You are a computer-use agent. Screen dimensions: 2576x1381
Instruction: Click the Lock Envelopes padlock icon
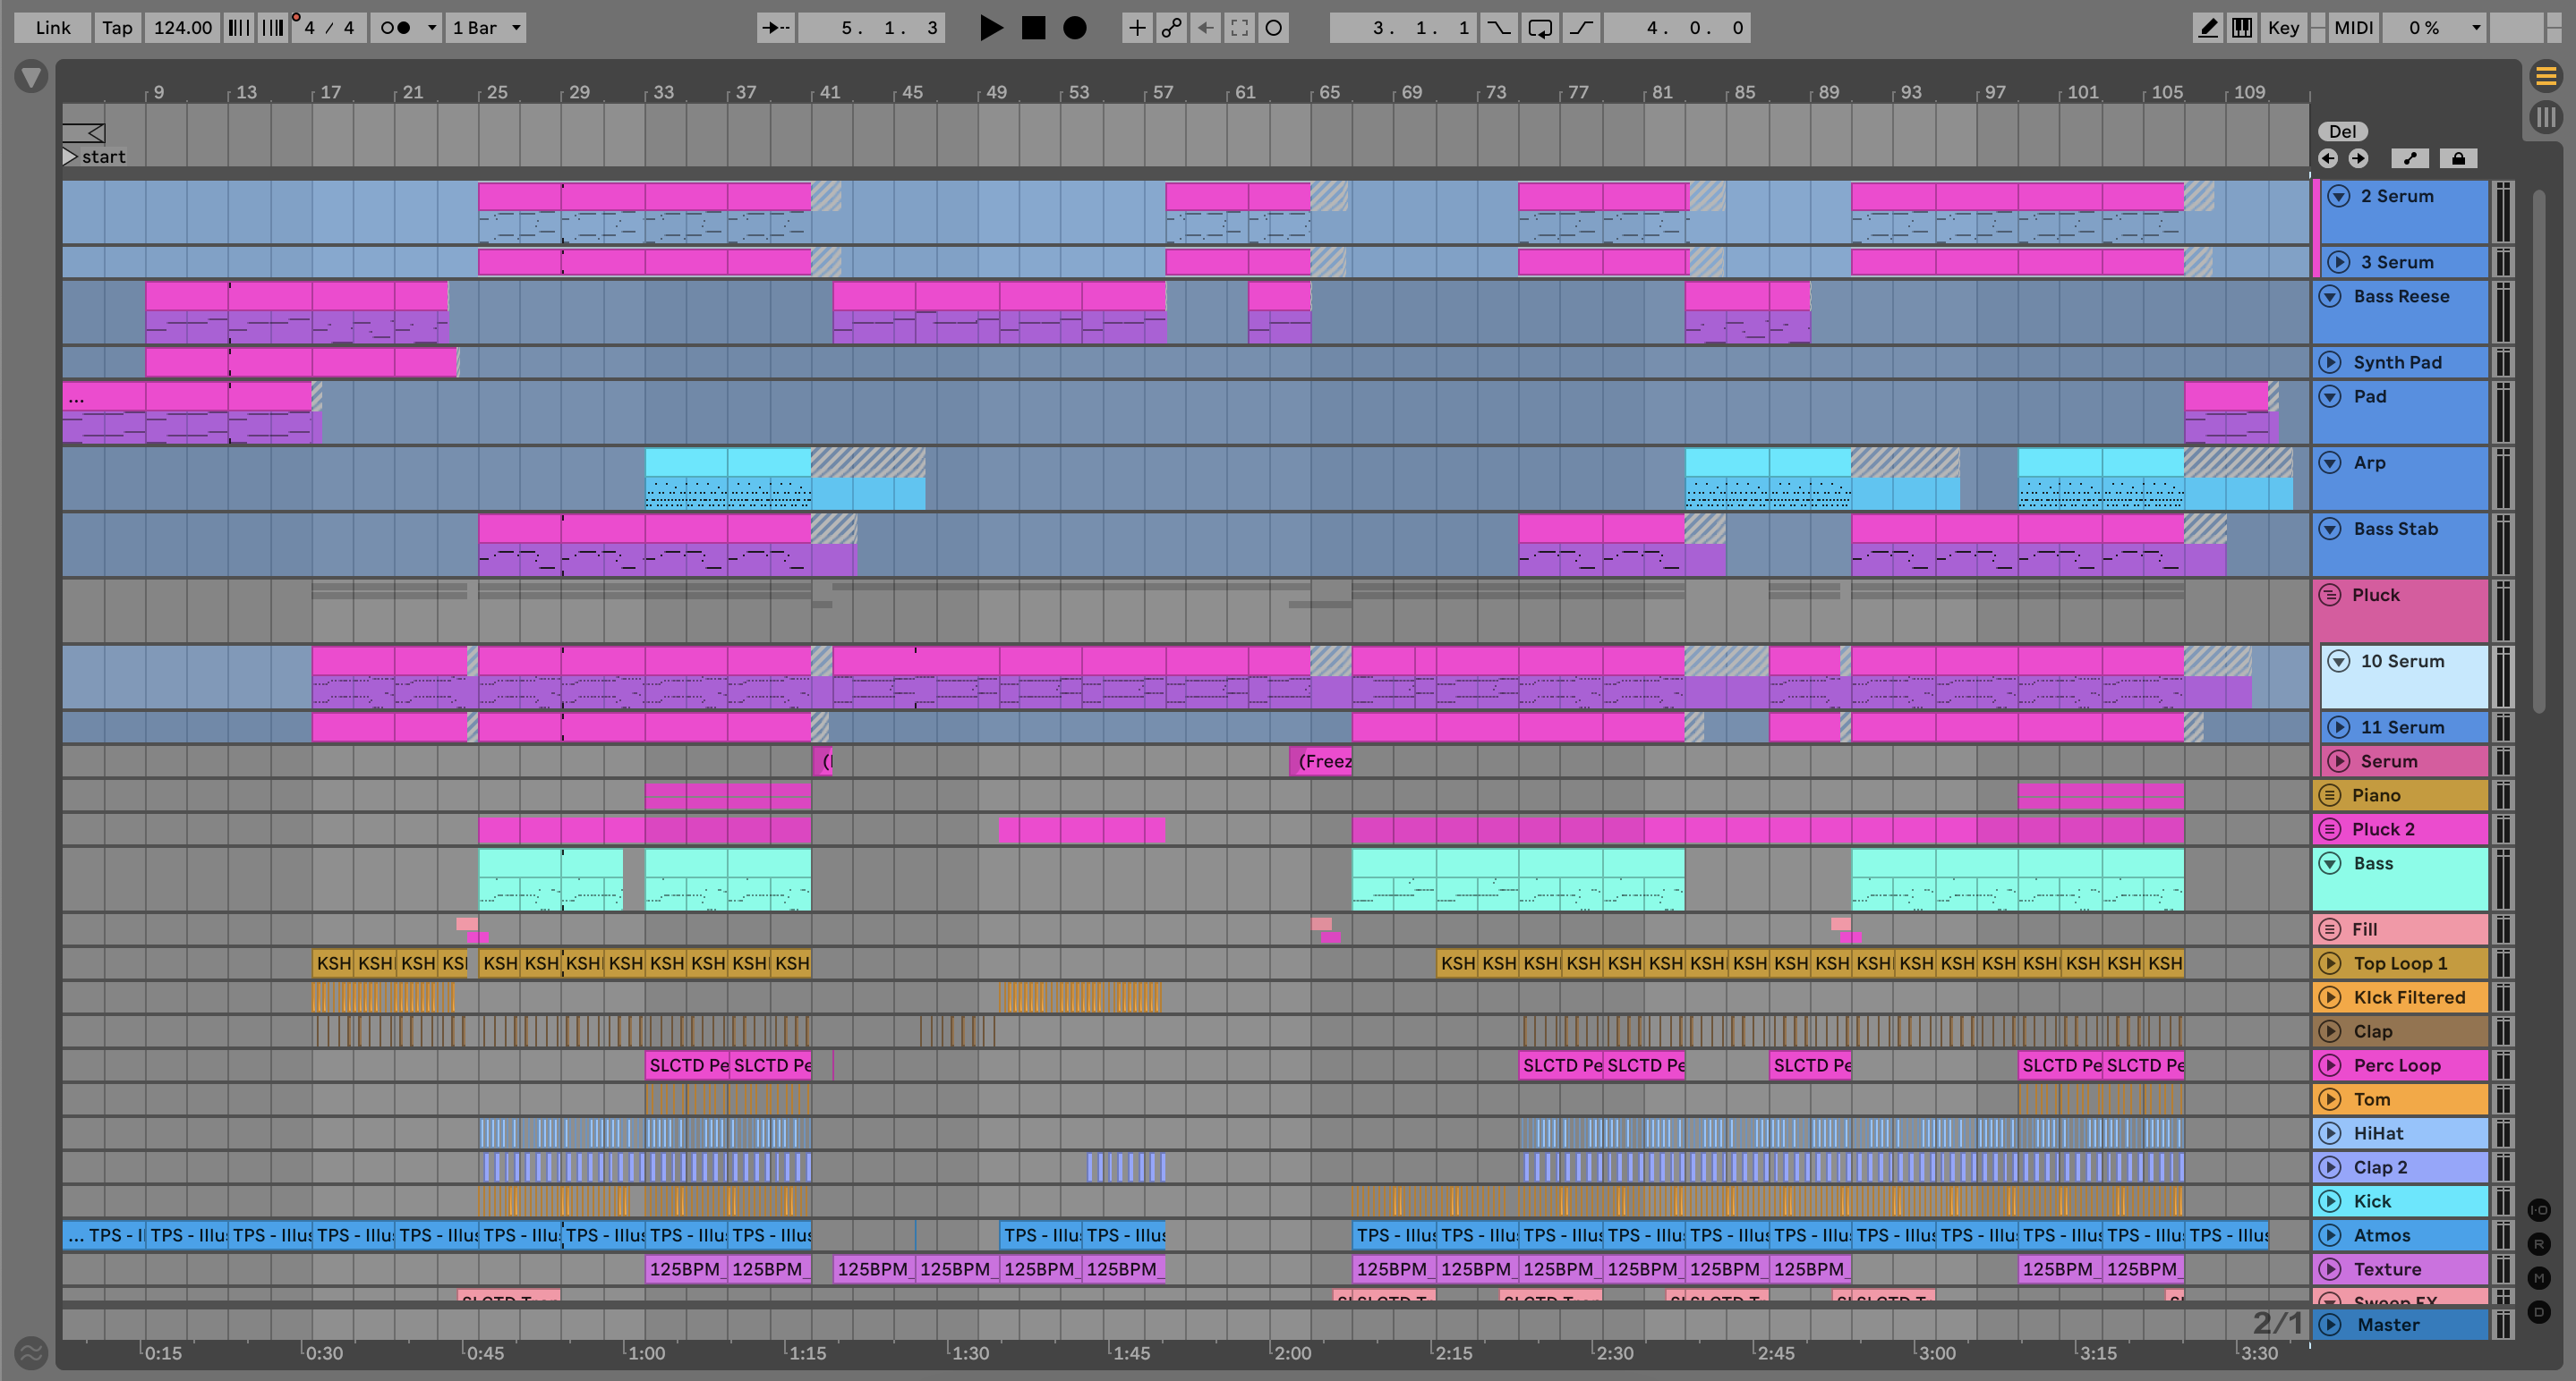2458,158
